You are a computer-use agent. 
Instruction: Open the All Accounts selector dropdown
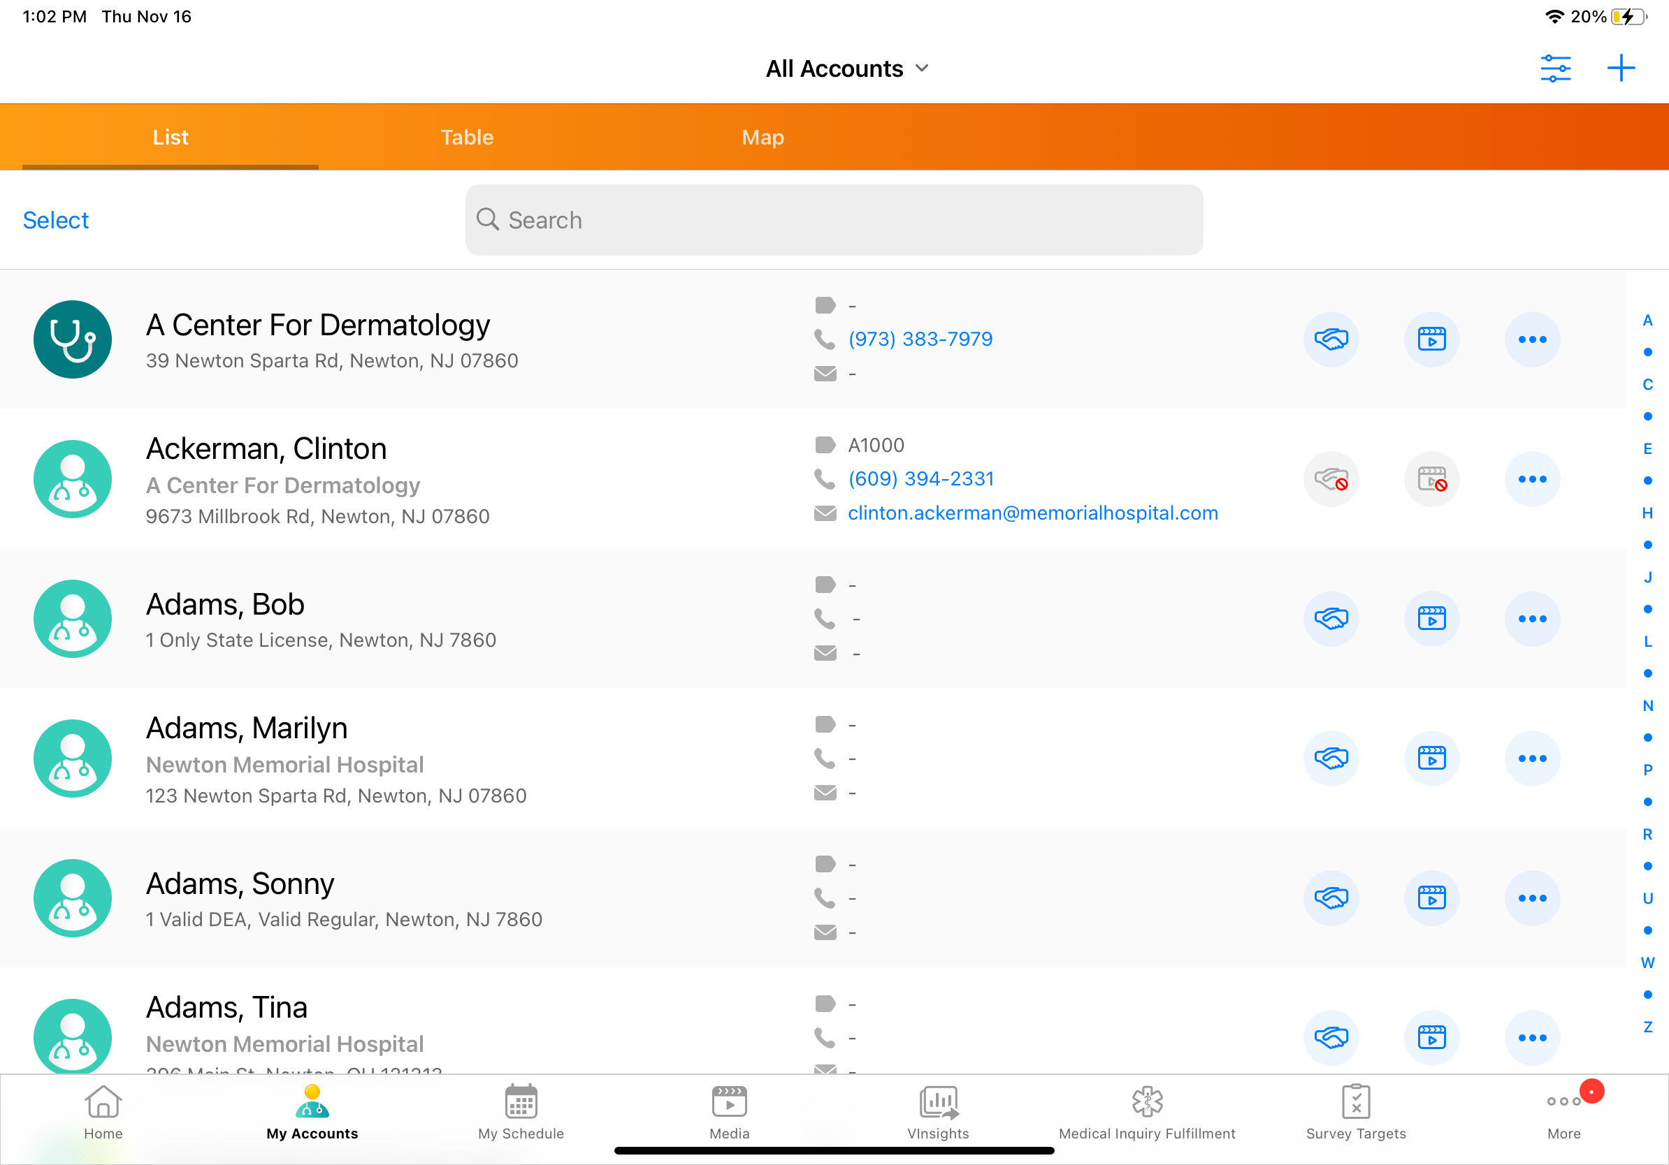tap(848, 68)
